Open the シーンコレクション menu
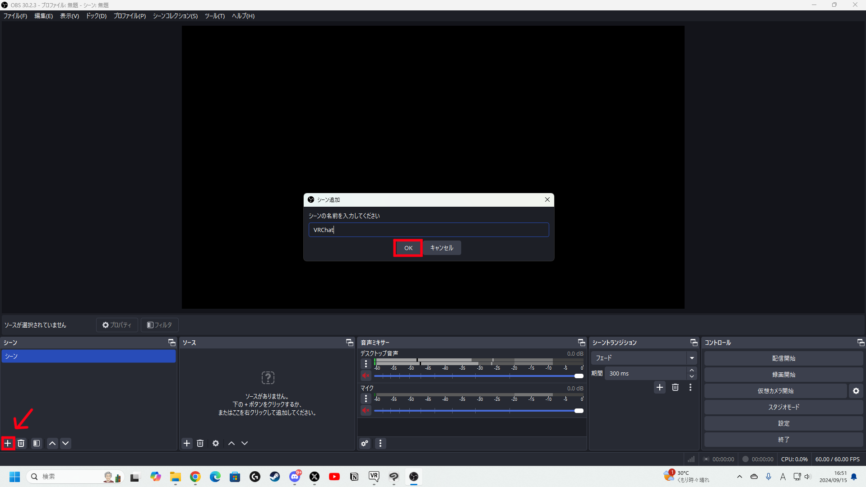 click(175, 16)
